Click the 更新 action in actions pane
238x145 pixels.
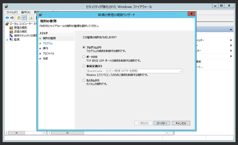click(199, 62)
